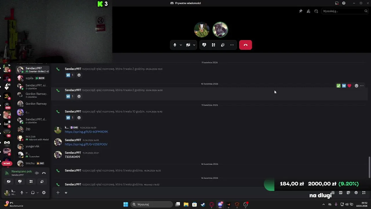Open !michu direct message
The height and width of the screenshot is (209, 371).
click(x=32, y=163)
